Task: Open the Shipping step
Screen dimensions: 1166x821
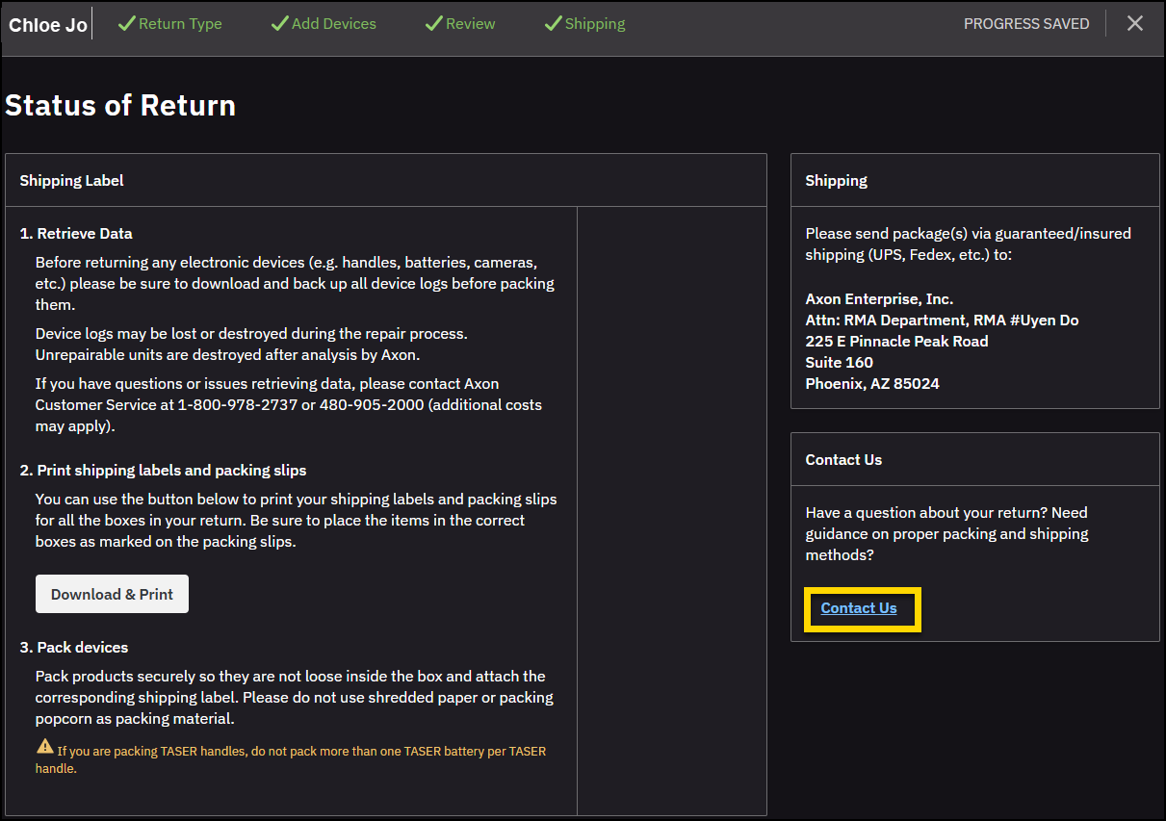Action: (x=594, y=23)
